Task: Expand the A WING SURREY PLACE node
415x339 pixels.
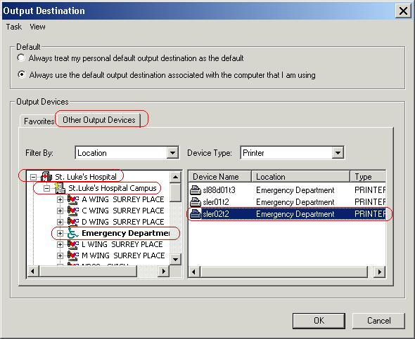Action: 60,199
